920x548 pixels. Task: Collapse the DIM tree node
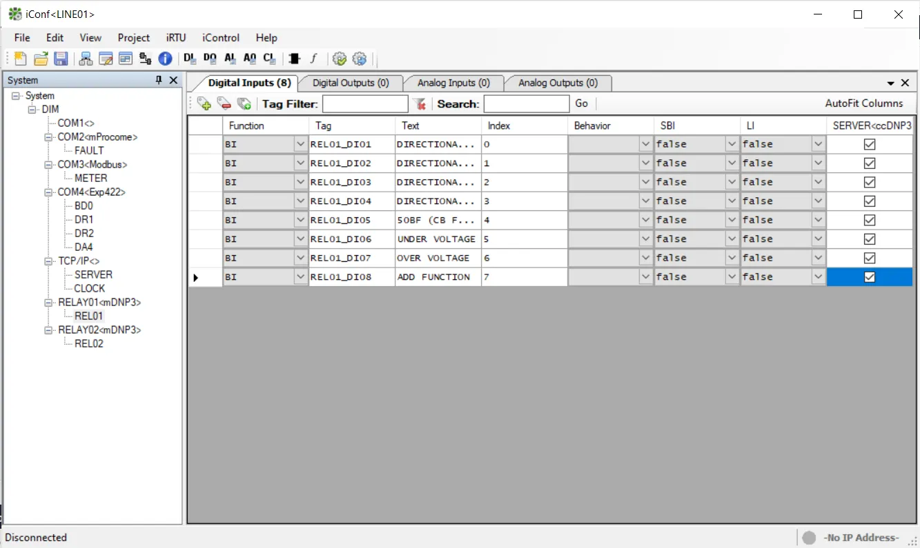point(32,110)
